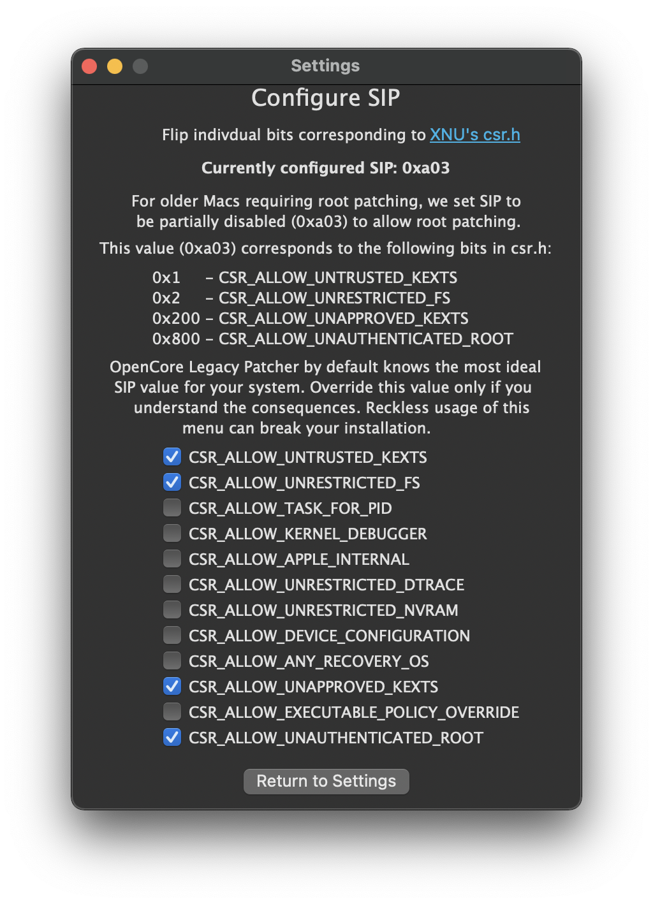Tick the CSR_ALLOW_KERNEL_DEBUGGER box
Image resolution: width=653 pixels, height=904 pixels.
(172, 534)
